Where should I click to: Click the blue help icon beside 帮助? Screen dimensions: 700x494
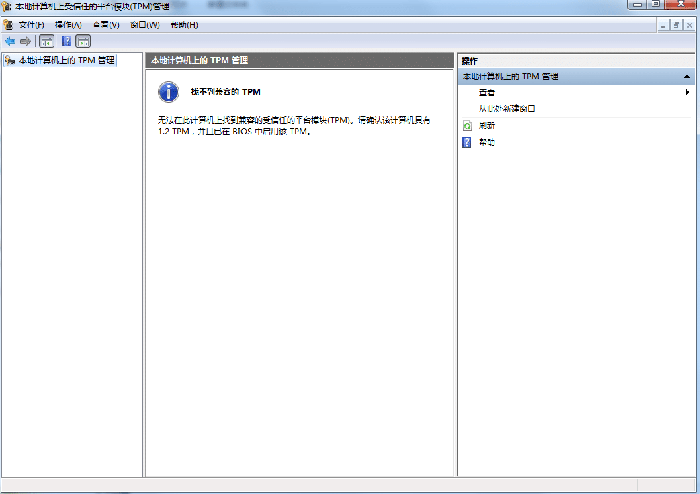pos(466,142)
